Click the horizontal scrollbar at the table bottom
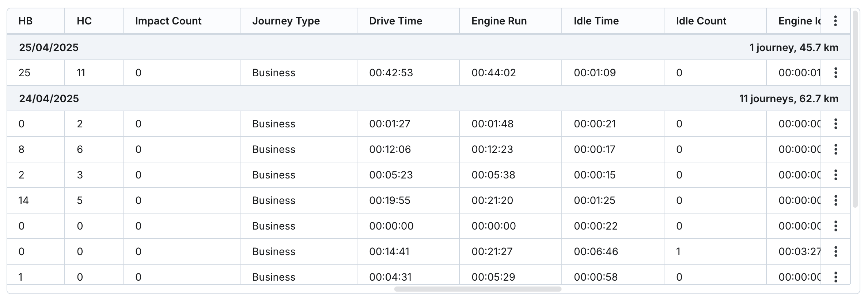This screenshot has height=300, width=864. [x=477, y=289]
